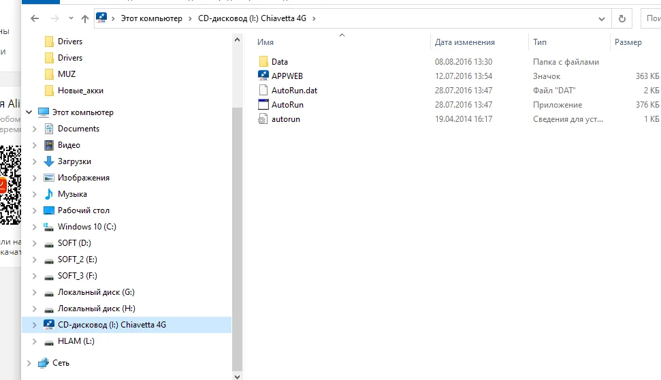Screen dimensions: 661x380
Task: Click navigation pane scrollbar up arrow
Action: (237, 39)
